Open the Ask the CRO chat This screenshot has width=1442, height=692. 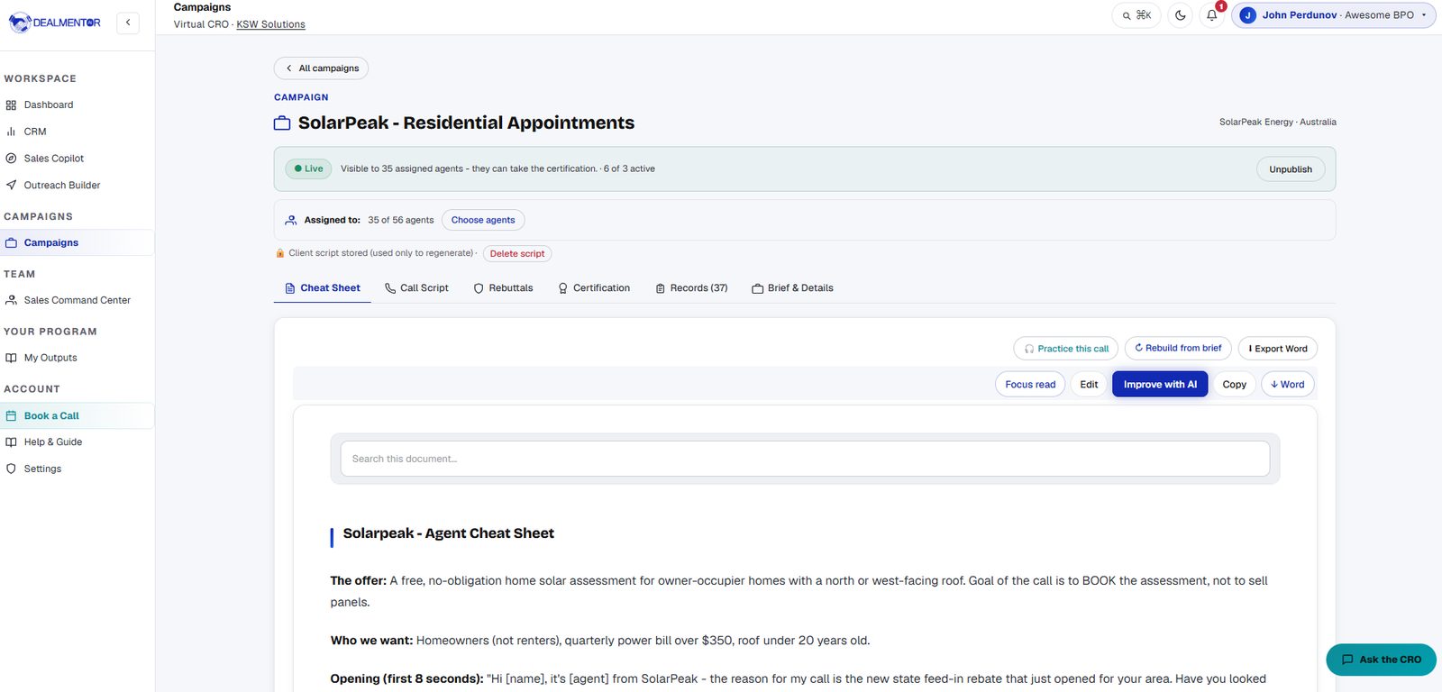tap(1381, 660)
